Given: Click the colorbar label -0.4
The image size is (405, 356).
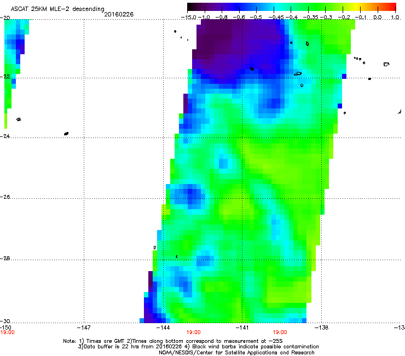Looking at the screenshot, I should [291, 18].
